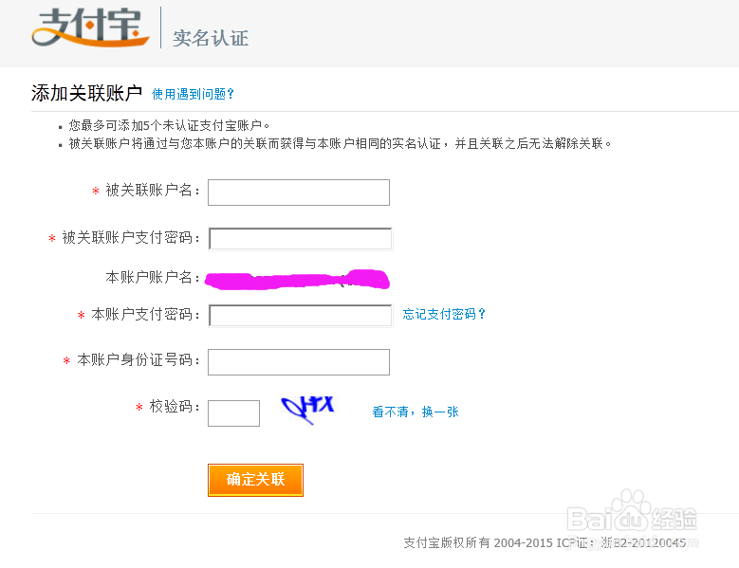This screenshot has height=568, width=739.
Task: Click the 添加关联账户 page heading
Action: [86, 93]
